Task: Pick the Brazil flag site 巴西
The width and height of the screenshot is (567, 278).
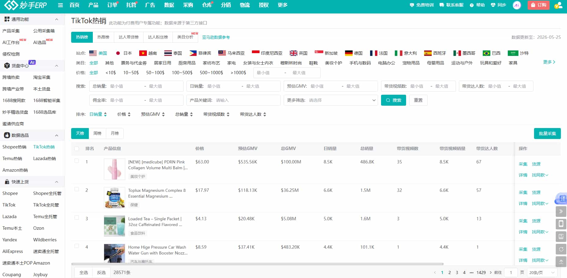Action: click(492, 53)
